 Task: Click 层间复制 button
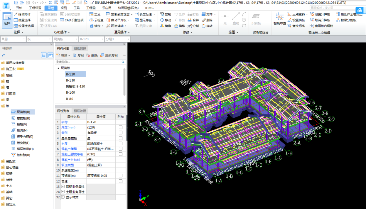point(109,55)
